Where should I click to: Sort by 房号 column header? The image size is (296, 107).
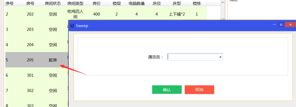click(30, 4)
